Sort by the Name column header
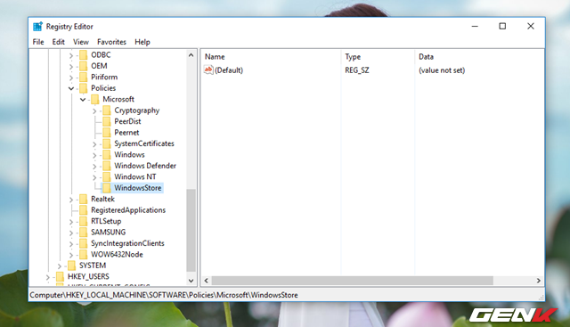 pyautogui.click(x=271, y=57)
